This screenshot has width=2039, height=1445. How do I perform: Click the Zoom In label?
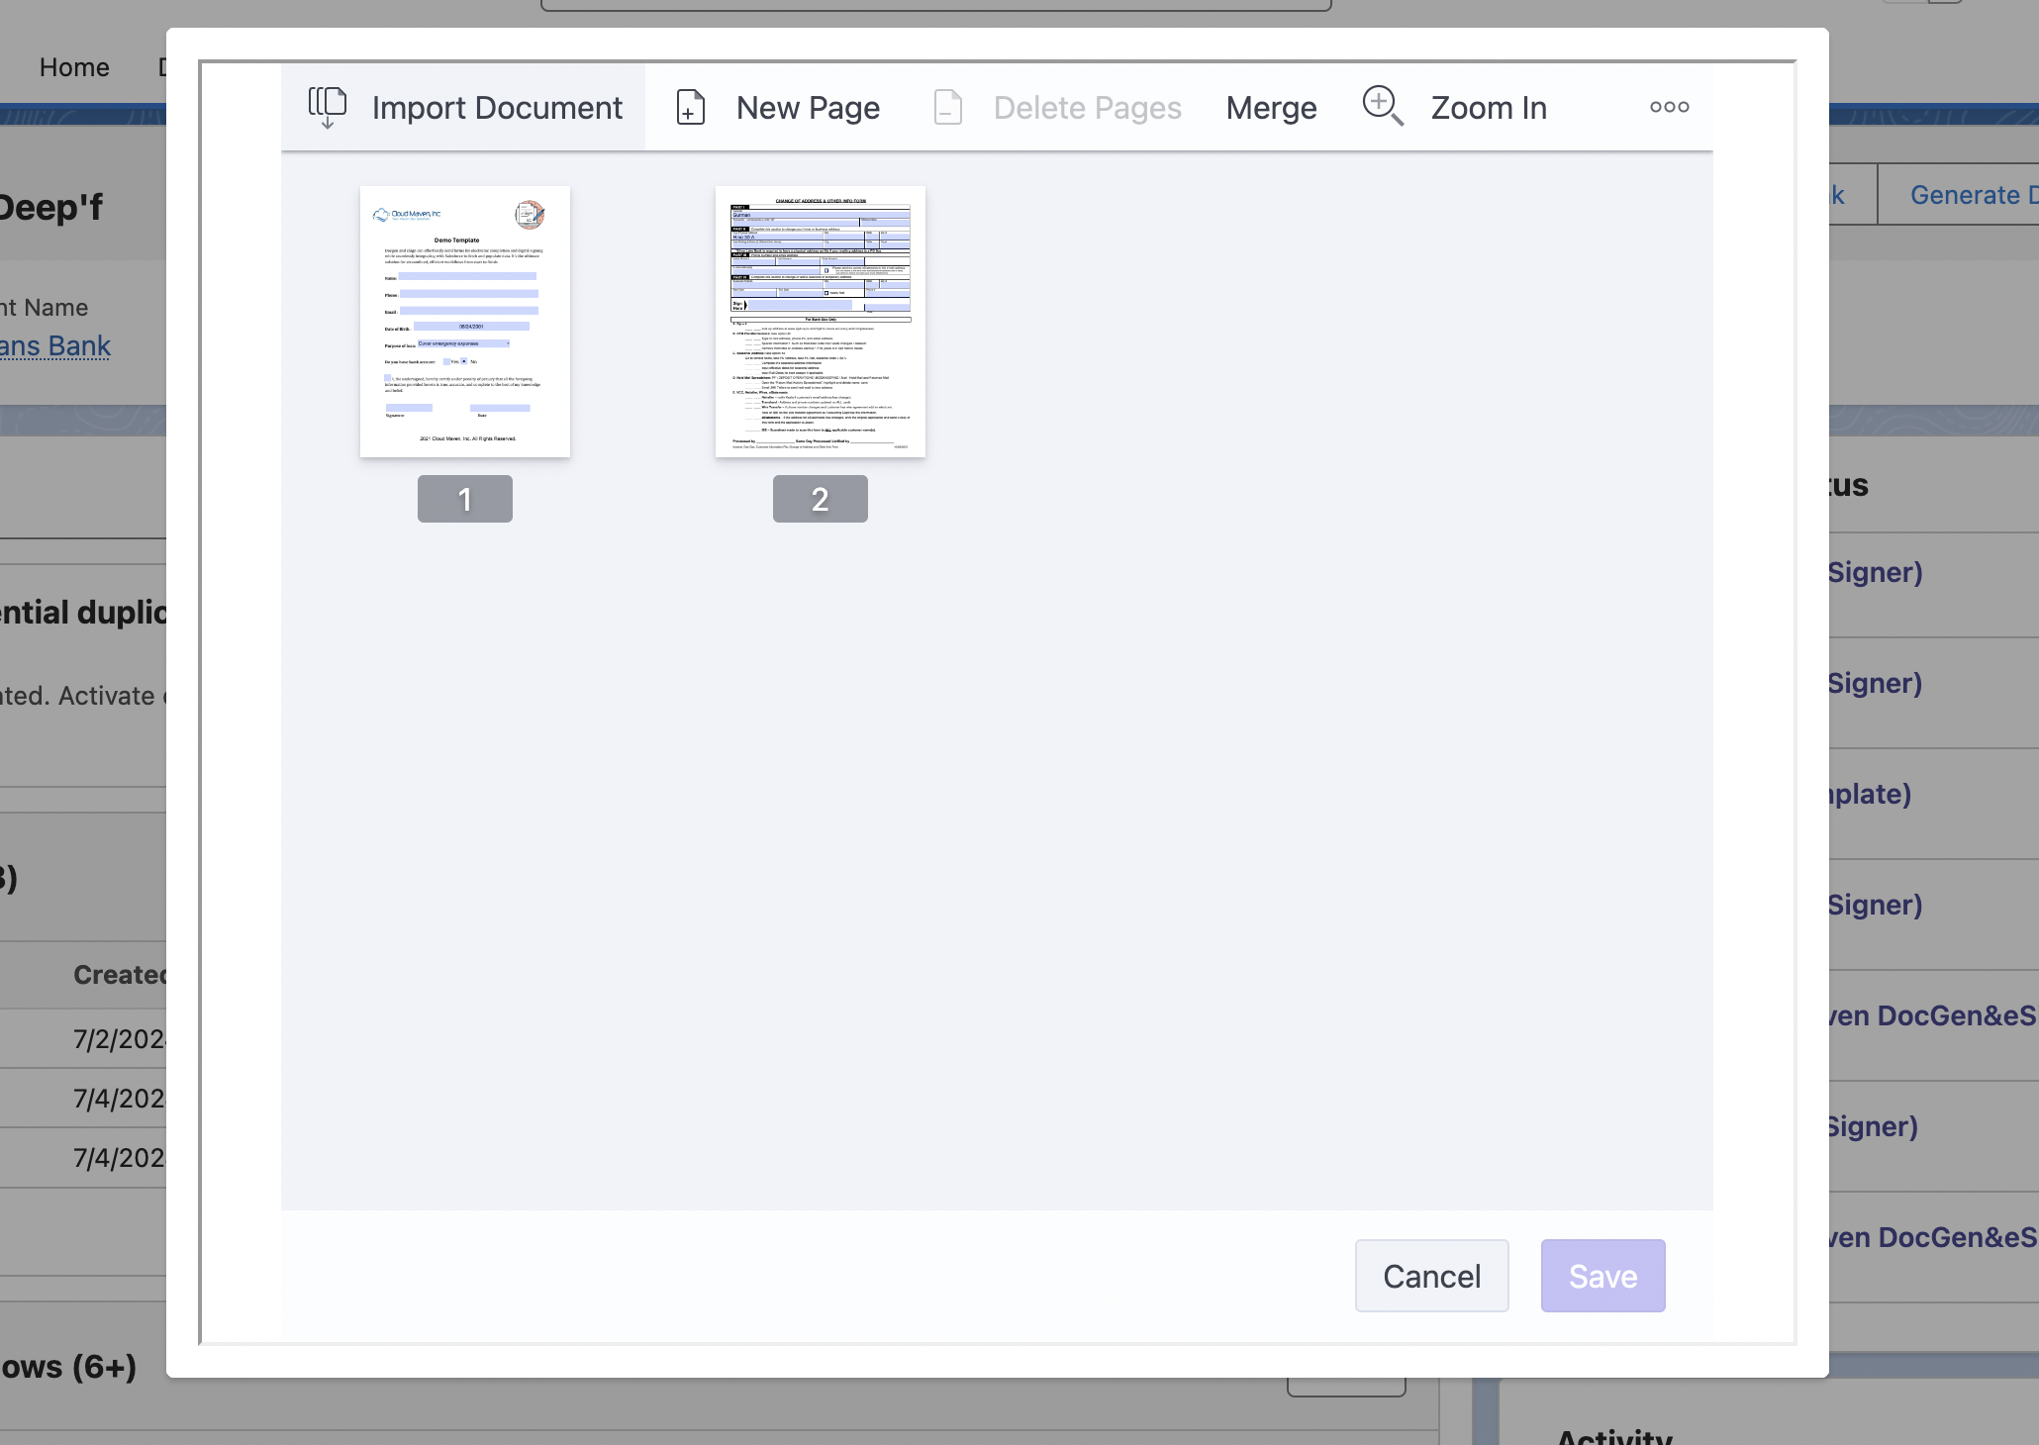tap(1489, 108)
